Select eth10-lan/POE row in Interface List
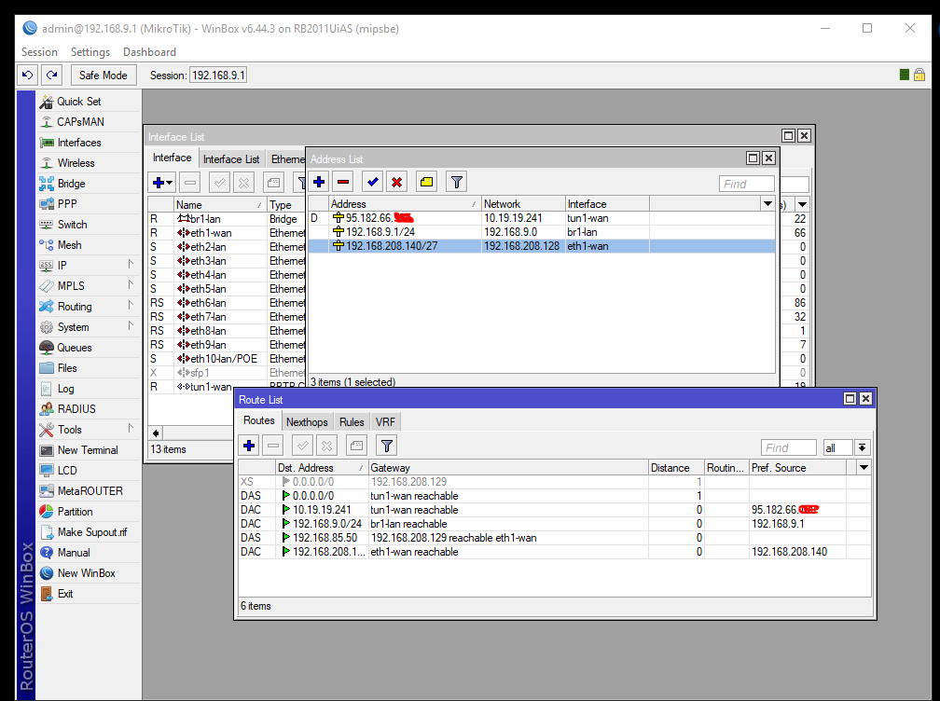Image resolution: width=940 pixels, height=701 pixels. pos(227,358)
